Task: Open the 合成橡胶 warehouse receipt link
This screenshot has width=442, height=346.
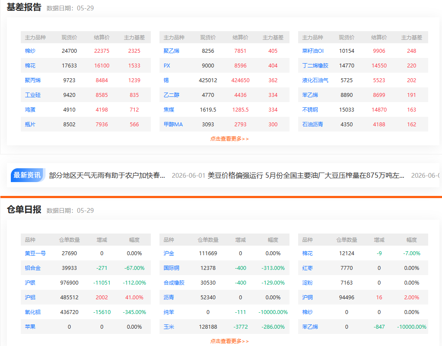Action: pos(174,283)
